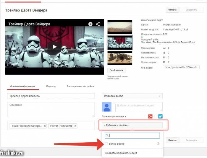This screenshot has height=158, width=207.
Task: Switch to the Перевод tab
Action: 51,86
